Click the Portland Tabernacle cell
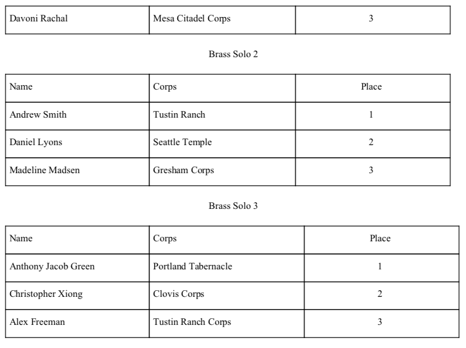 coord(227,268)
